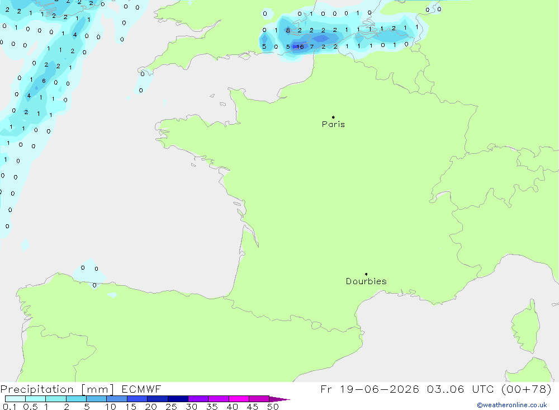Viewport: 559px width, 410px height.
Task: Click the 'Precipitation [mm]' title text
Action: (x=57, y=389)
